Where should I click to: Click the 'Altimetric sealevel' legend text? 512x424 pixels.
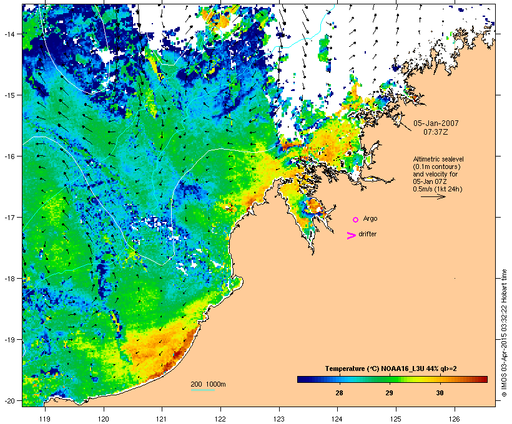(438, 159)
